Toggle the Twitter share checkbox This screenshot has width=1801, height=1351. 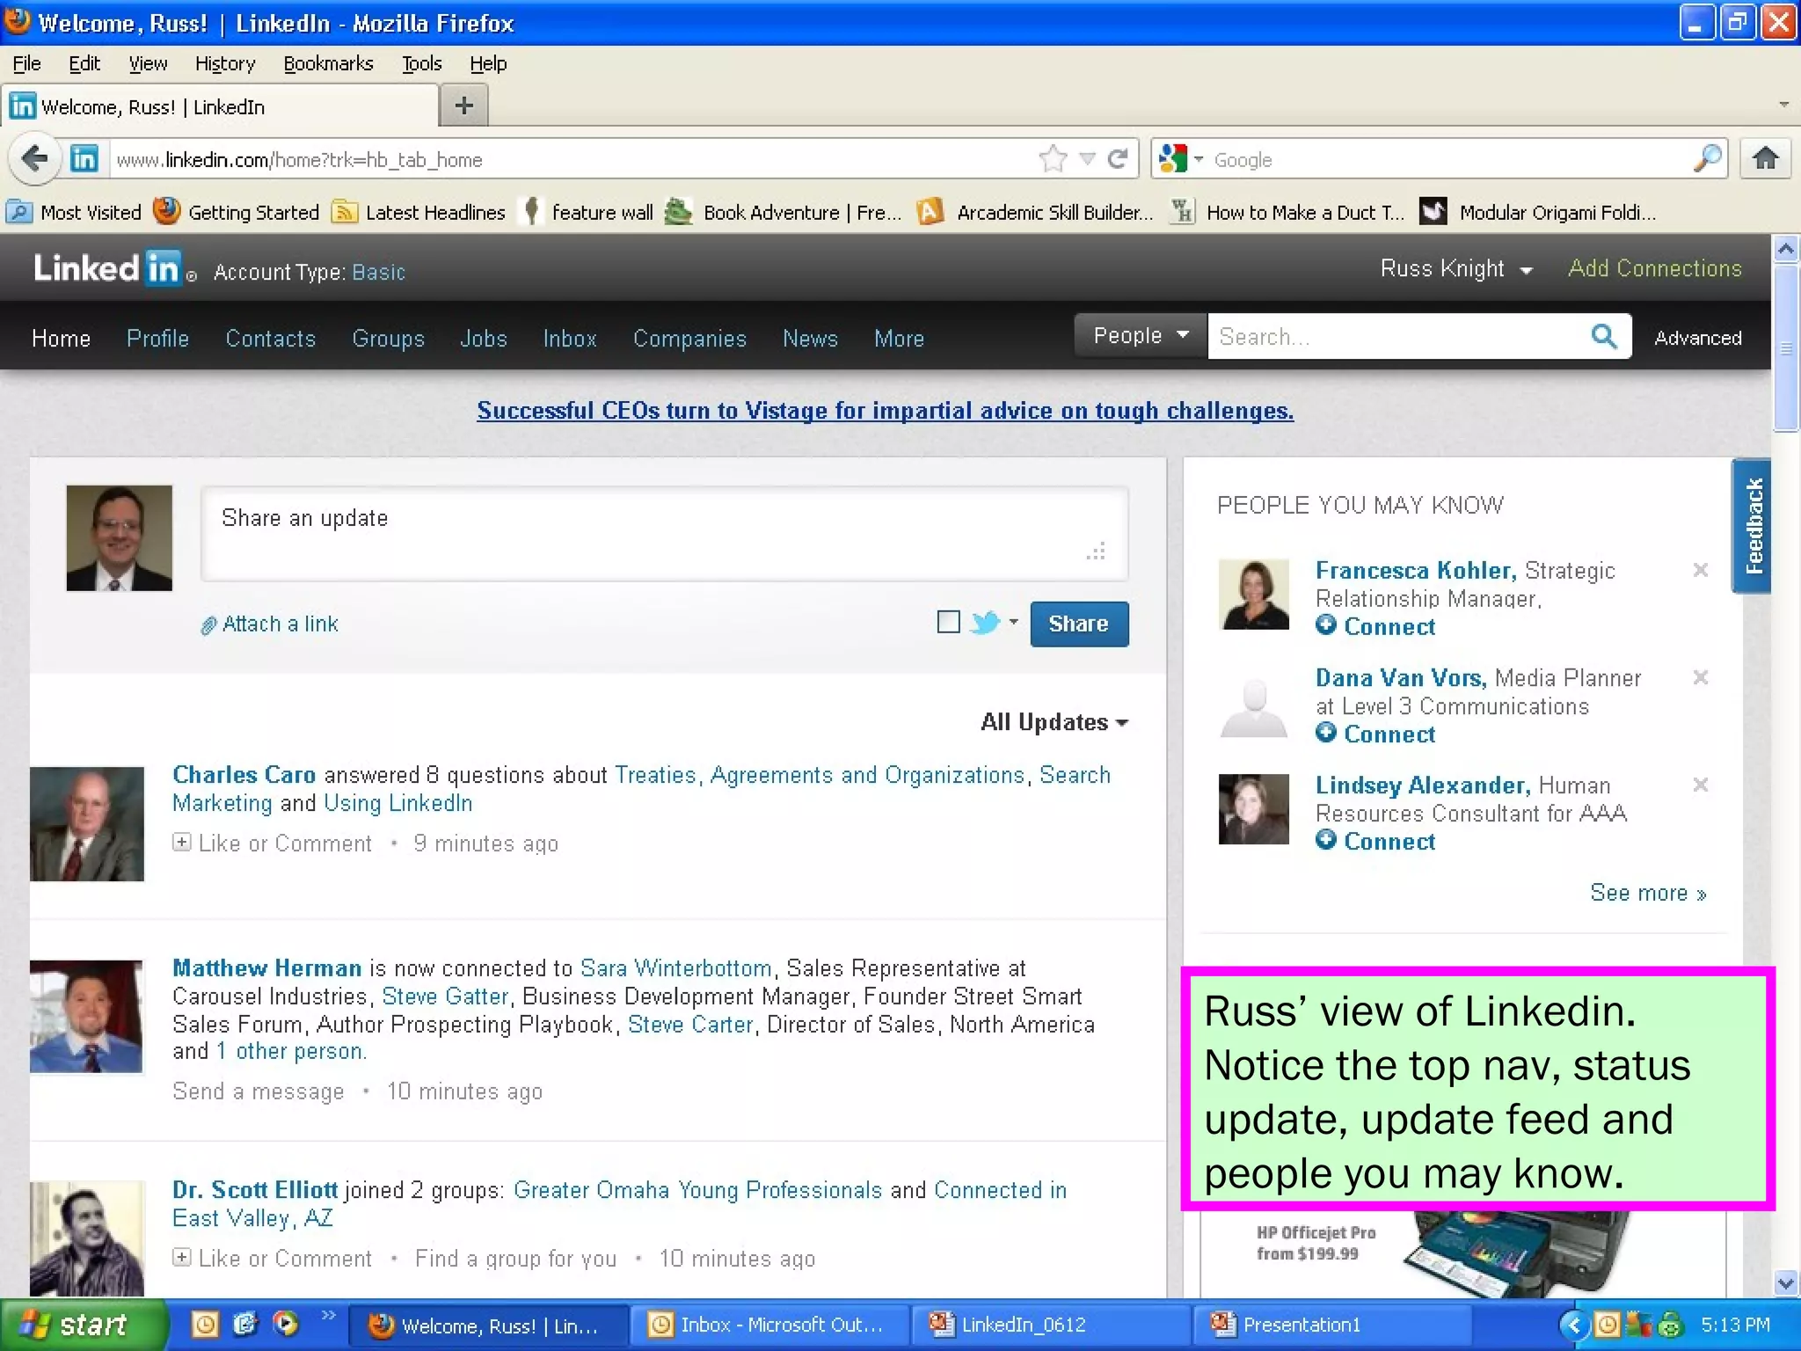(948, 622)
